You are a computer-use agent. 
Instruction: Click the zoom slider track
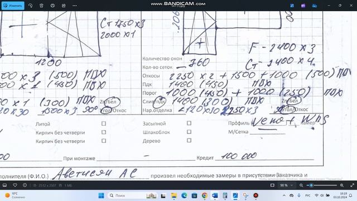[x=322, y=185]
